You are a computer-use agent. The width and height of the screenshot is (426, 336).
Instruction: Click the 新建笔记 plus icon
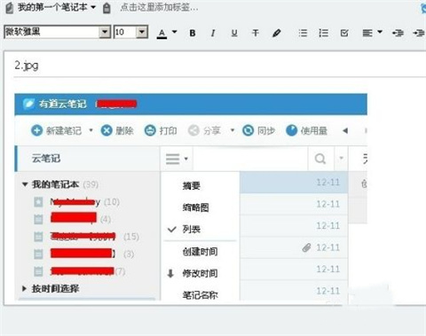coord(36,130)
